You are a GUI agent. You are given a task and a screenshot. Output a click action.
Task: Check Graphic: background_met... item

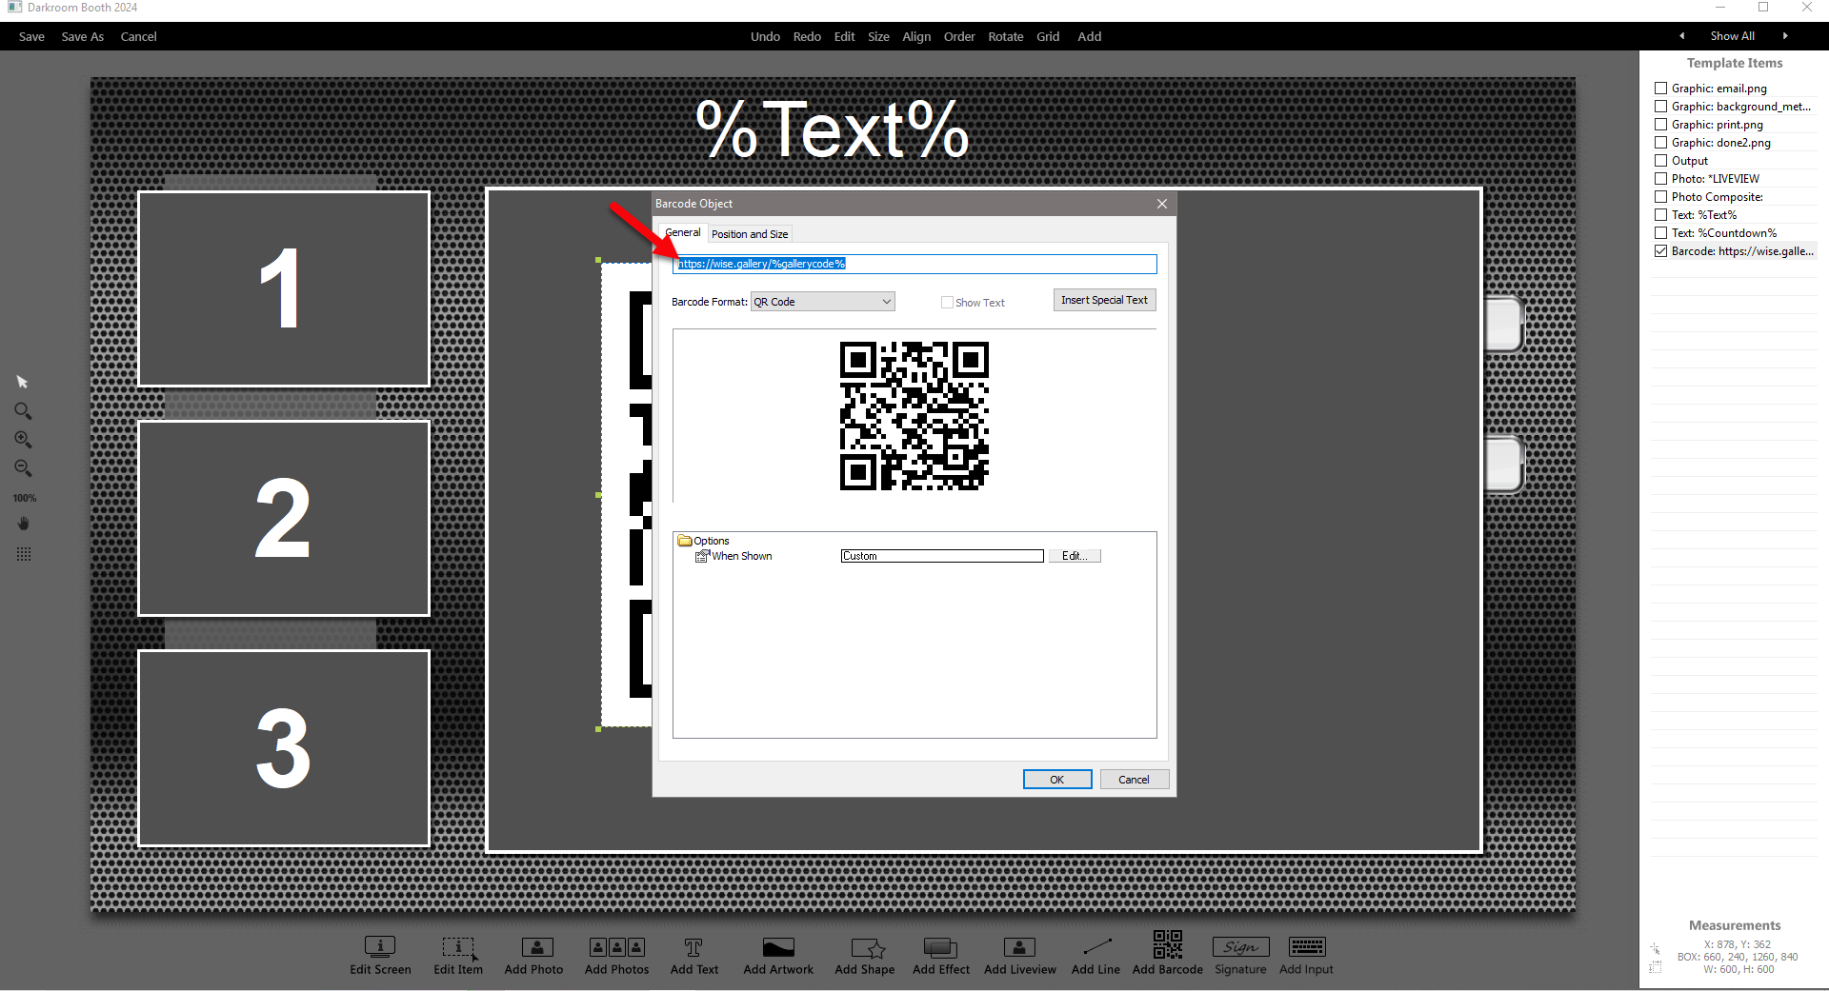click(1661, 107)
